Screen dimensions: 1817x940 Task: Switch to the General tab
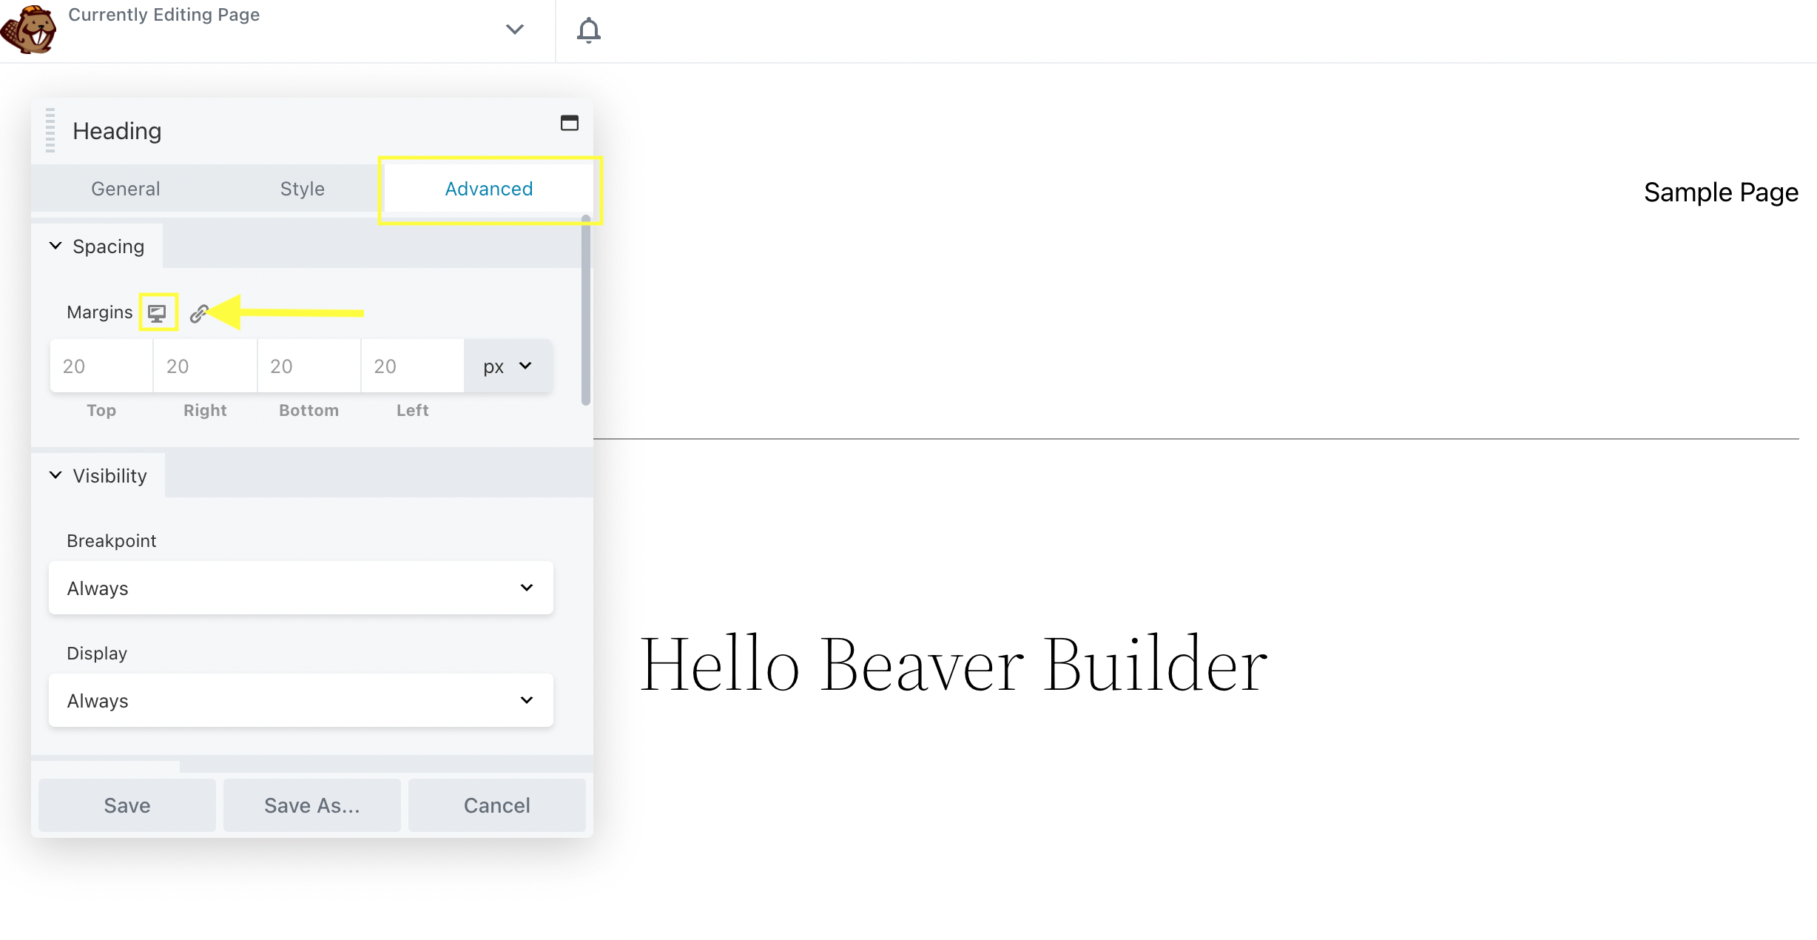(x=125, y=189)
